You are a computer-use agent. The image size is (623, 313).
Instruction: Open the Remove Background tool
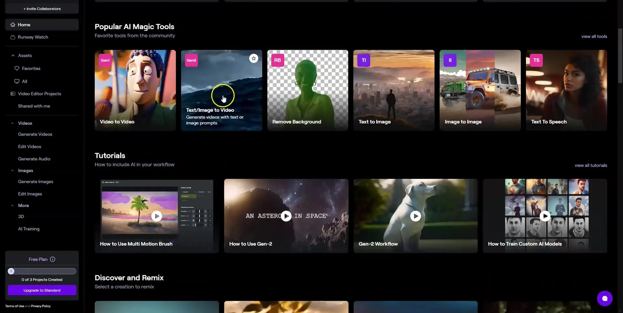(x=307, y=90)
